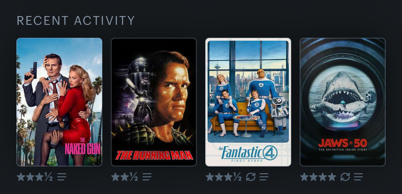The height and width of the screenshot is (194, 402).
Task: Open the Jaws @ 50 shark poster
Action: [343, 102]
